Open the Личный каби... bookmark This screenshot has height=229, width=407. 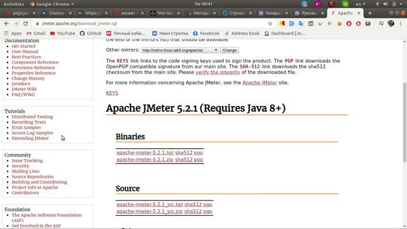[x=126, y=33]
